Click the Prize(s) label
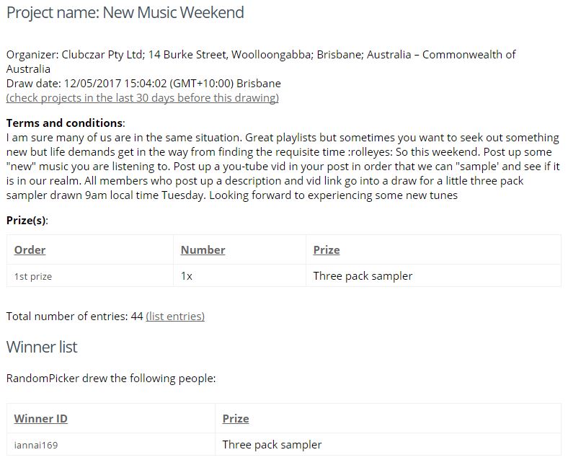Screen dimensions: 568x460 (x=27, y=221)
